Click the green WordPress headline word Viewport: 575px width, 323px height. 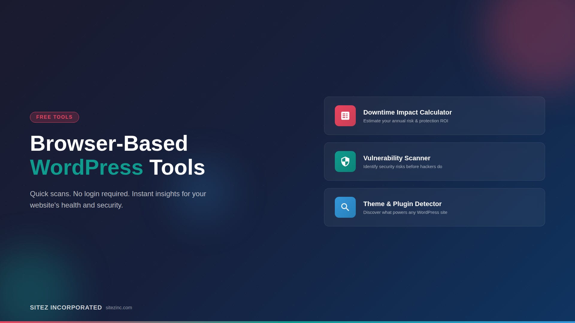click(87, 167)
